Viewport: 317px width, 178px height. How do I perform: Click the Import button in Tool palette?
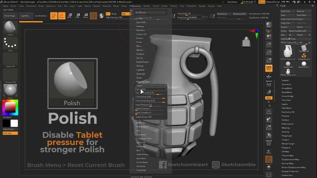click(288, 27)
